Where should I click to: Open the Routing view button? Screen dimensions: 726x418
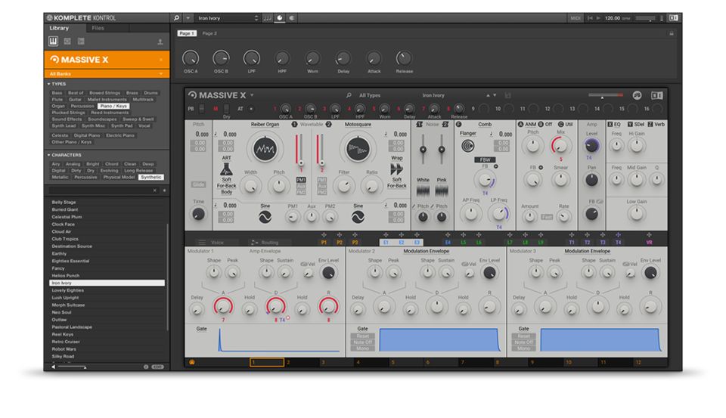pos(265,243)
